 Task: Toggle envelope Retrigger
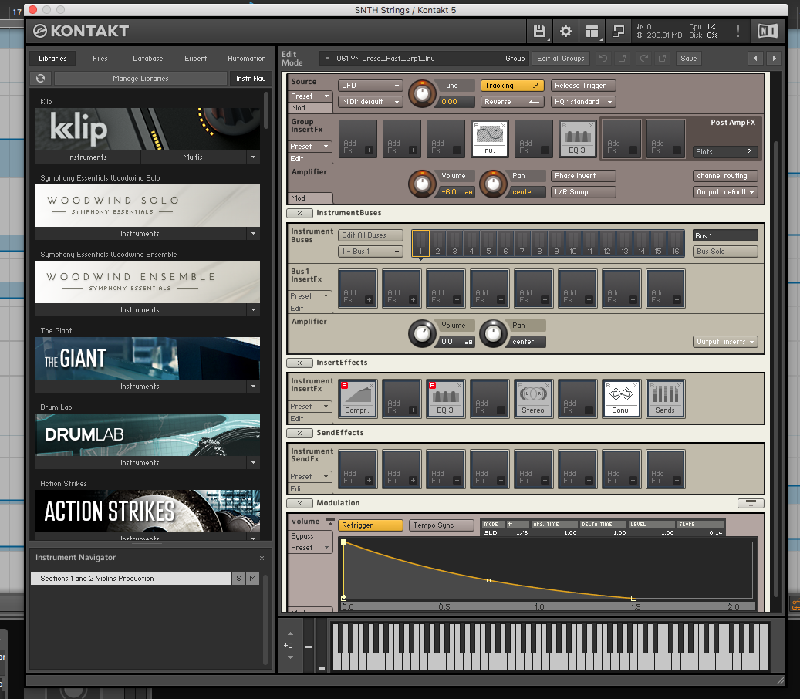[370, 525]
